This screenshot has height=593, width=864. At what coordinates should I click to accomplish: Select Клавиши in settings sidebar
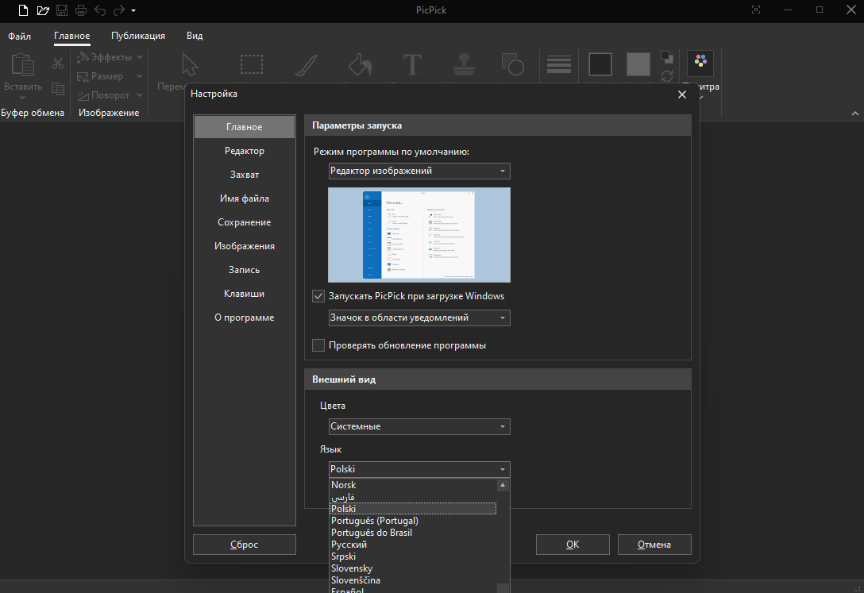pos(245,294)
